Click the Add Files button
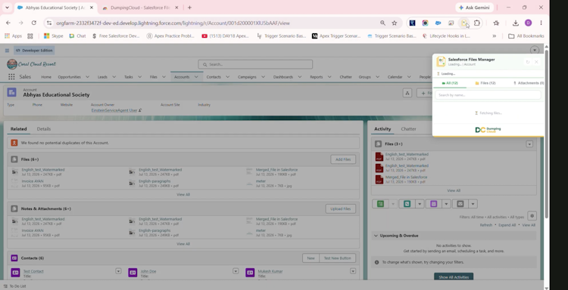 point(343,159)
